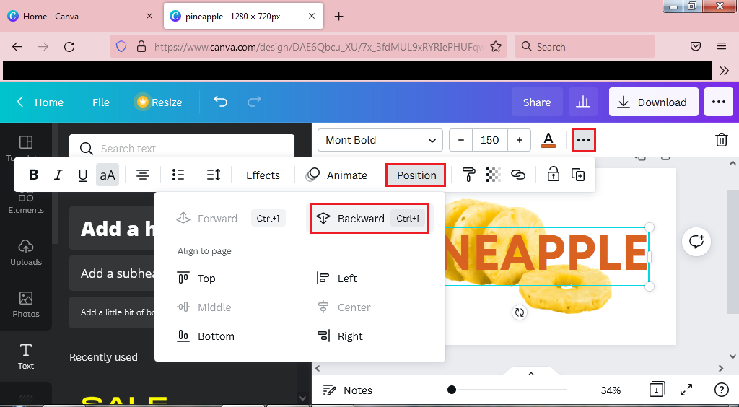739x407 pixels.
Task: Enter fullscreen present mode
Action: point(686,390)
